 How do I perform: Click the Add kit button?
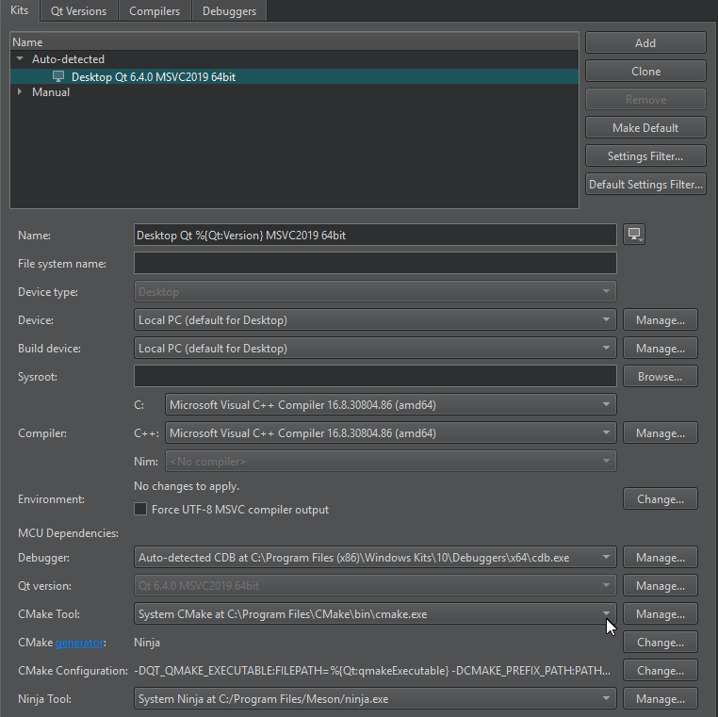point(645,42)
